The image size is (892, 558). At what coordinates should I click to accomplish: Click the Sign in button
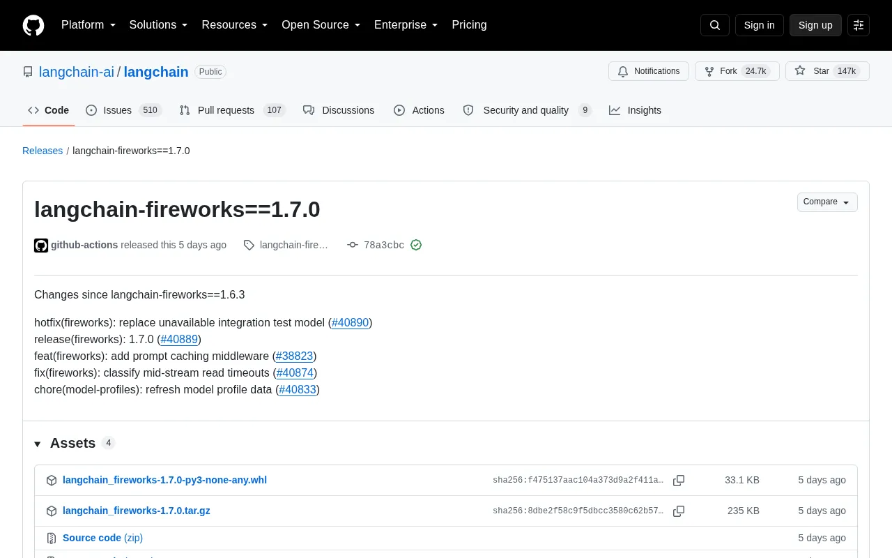pos(759,25)
